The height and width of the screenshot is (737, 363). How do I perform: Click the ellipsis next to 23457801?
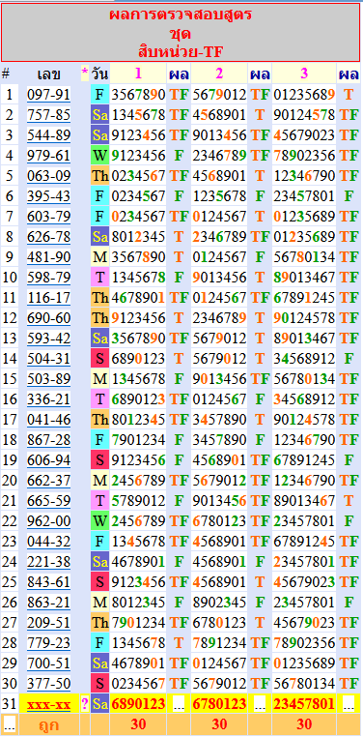[349, 704]
